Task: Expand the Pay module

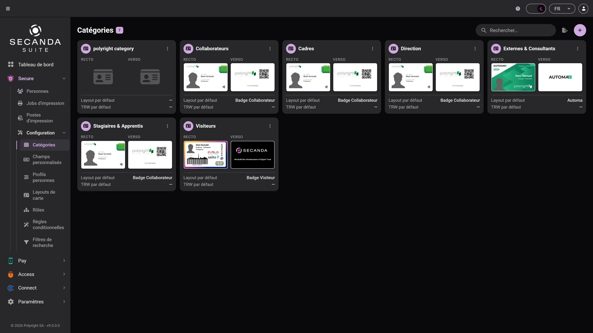Action: coord(35,261)
